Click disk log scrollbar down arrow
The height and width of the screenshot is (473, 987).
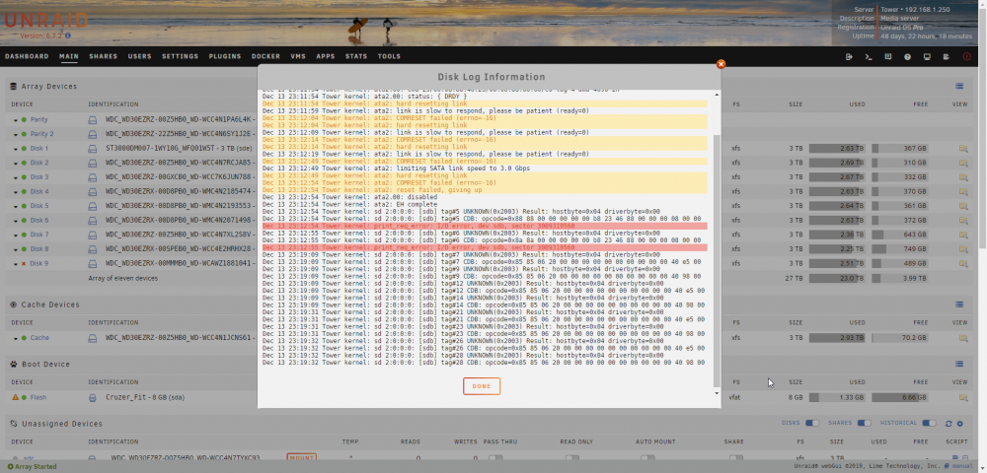click(717, 393)
